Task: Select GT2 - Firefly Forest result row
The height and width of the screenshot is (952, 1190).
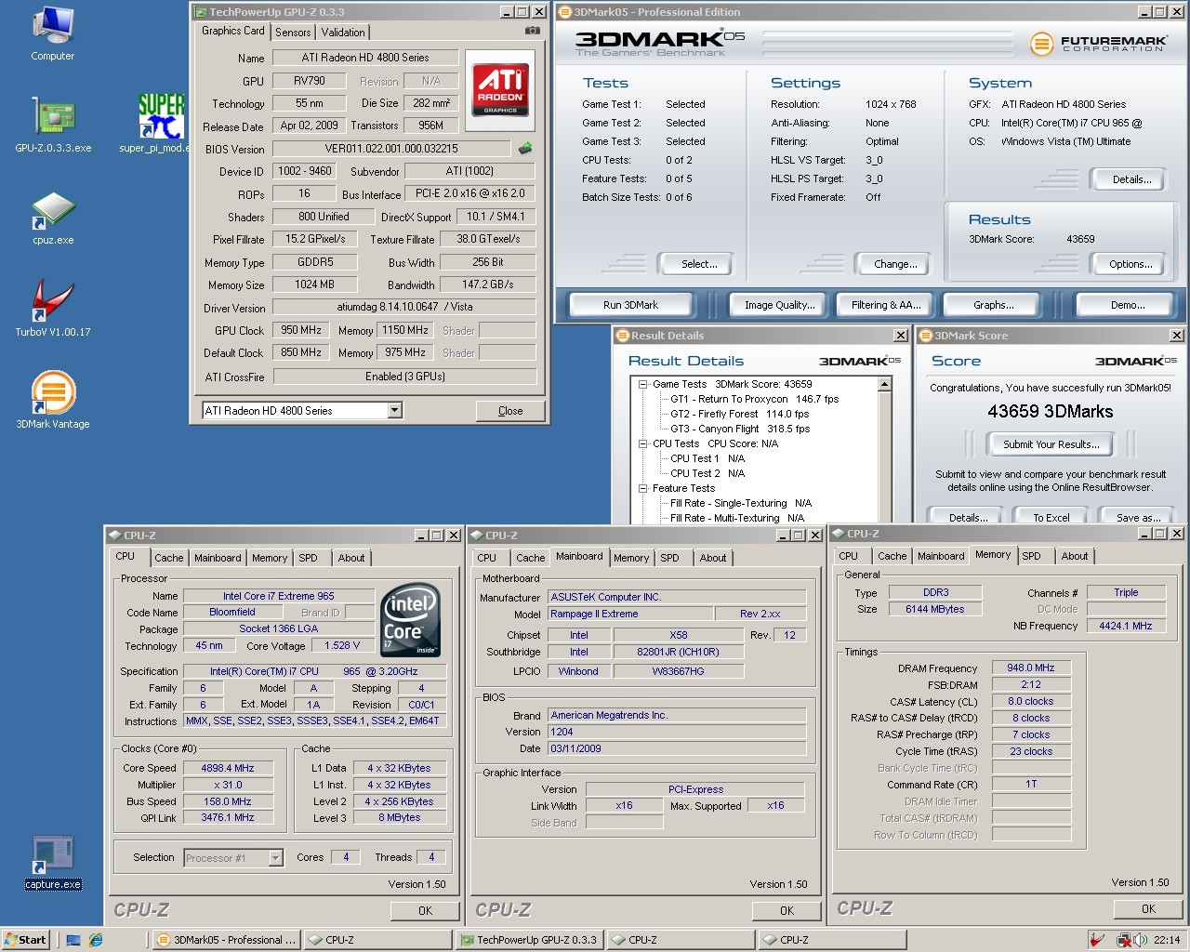Action: [739, 414]
